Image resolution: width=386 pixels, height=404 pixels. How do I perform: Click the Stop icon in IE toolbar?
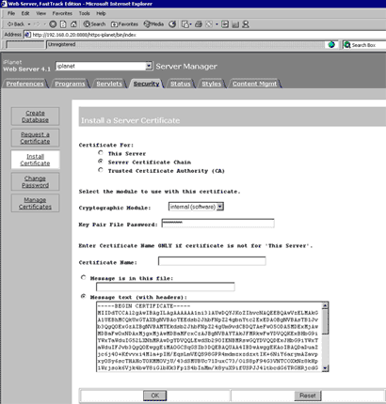tap(53, 24)
